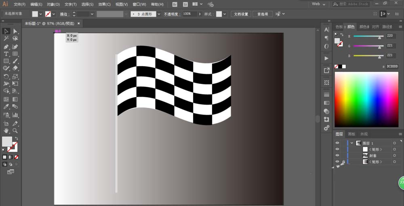Click the black swatch in Color panel
The width and height of the screenshot is (404, 206).
(340, 66)
